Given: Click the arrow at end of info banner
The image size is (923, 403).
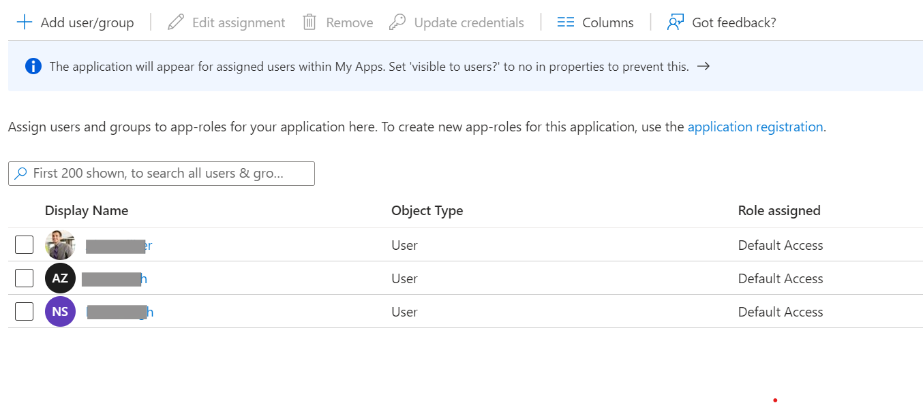Looking at the screenshot, I should pos(703,66).
